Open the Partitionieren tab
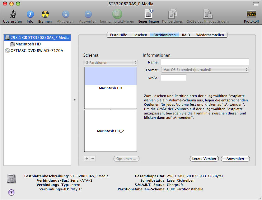262x200 pixels. pyautogui.click(x=164, y=35)
